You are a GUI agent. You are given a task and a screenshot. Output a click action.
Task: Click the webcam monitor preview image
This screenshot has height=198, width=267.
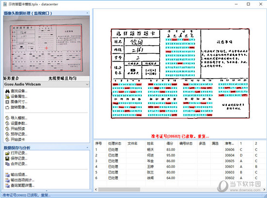click(x=46, y=46)
